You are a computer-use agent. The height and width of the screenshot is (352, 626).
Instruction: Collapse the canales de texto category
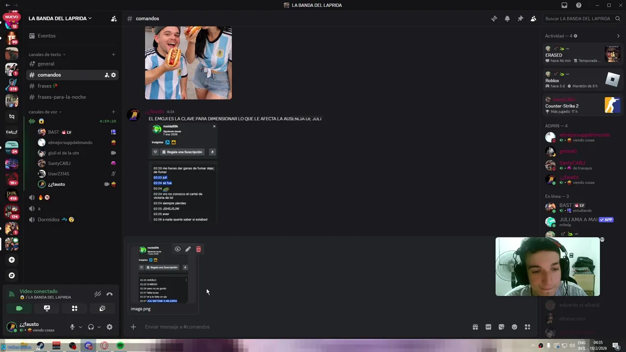(x=47, y=54)
